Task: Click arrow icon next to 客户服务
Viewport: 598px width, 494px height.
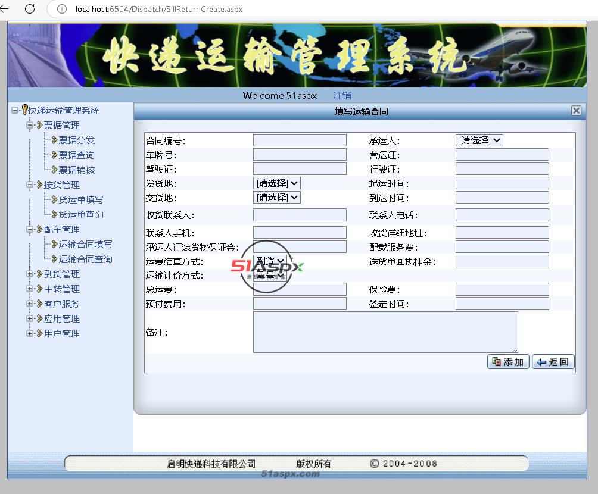Action: [x=39, y=304]
